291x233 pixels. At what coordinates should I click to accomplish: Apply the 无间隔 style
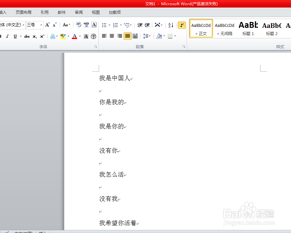[x=224, y=28]
